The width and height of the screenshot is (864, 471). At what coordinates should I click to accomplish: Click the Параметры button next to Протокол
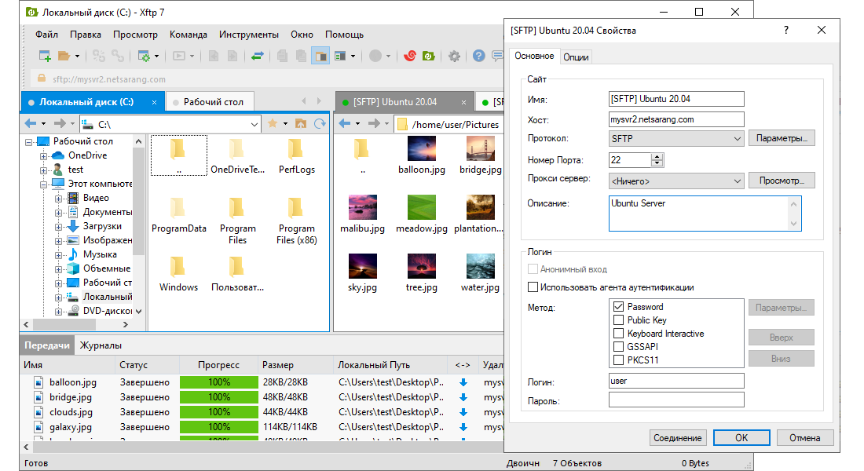[x=782, y=138]
